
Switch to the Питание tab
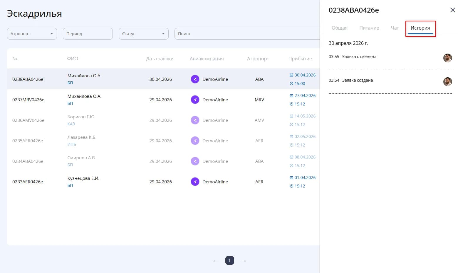369,28
